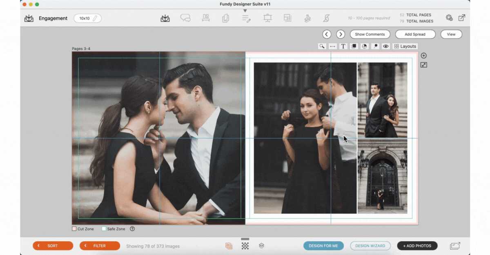This screenshot has height=255, width=490.
Task: Select the overlapping squares layer tool
Action: click(354, 47)
